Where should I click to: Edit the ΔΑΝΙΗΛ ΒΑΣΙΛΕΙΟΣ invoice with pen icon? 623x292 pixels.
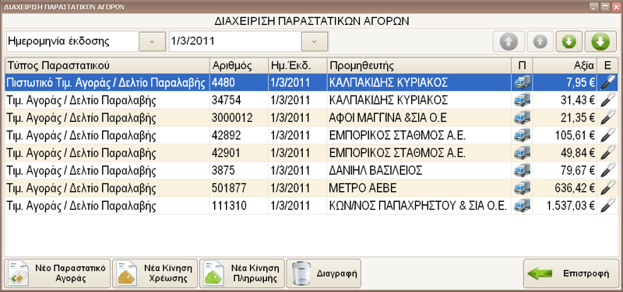607,170
